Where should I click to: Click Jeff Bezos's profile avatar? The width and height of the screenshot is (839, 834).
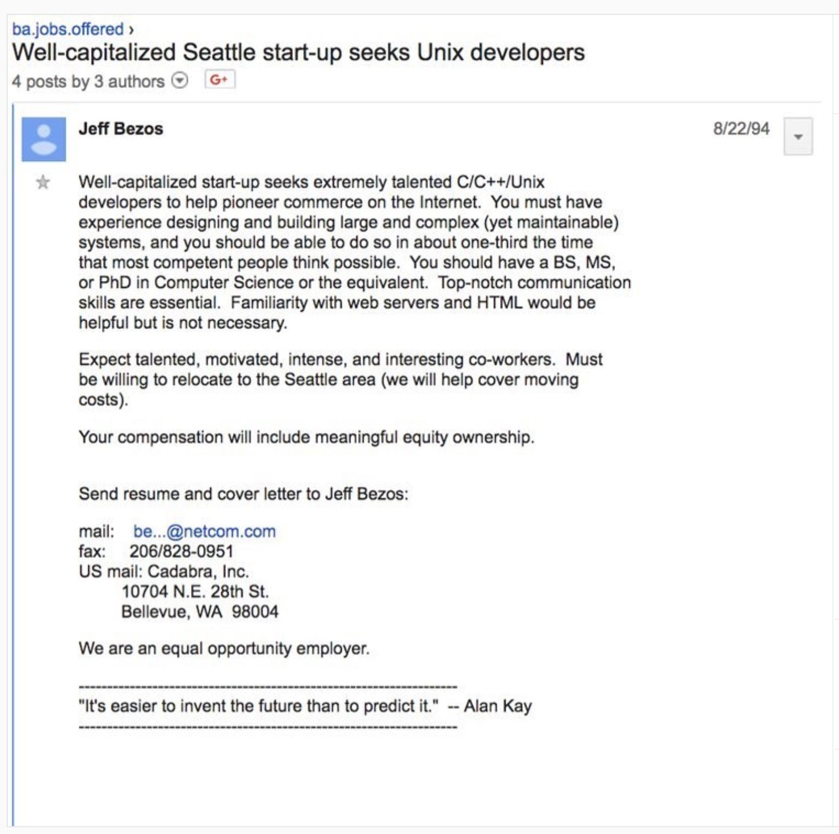(44, 139)
